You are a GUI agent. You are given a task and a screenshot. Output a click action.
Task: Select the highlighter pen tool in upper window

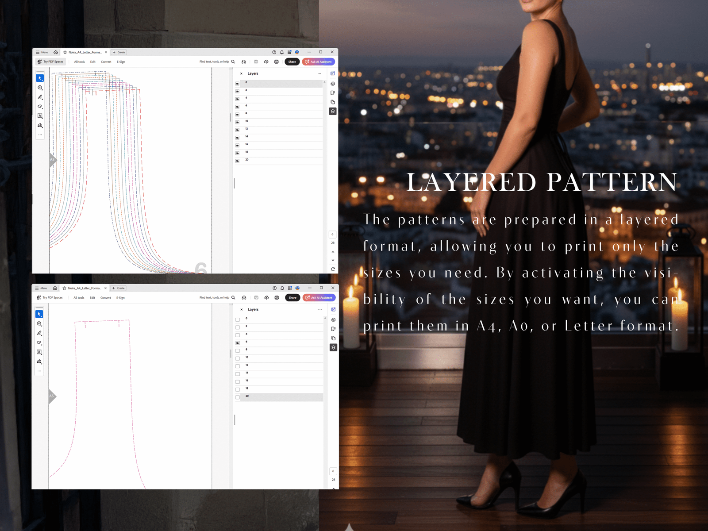point(40,97)
